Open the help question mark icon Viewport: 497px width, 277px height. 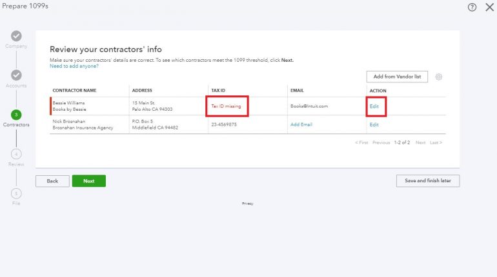click(472, 7)
